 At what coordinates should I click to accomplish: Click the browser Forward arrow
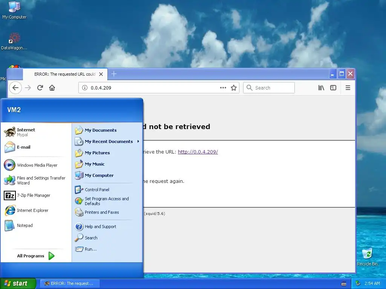pos(28,88)
